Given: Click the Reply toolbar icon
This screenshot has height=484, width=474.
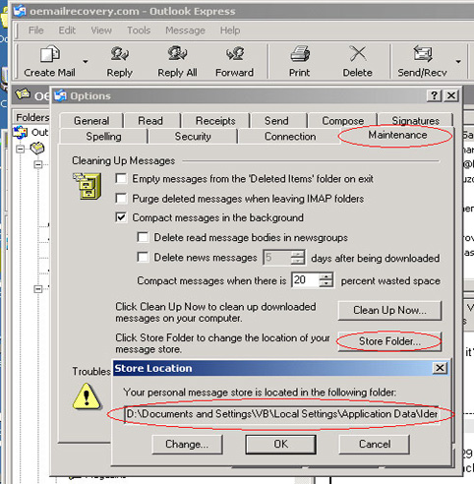Looking at the screenshot, I should point(119,54).
